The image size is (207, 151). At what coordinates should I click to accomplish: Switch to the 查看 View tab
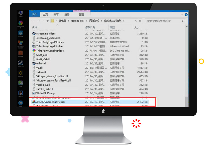pyautogui.click(x=67, y=15)
